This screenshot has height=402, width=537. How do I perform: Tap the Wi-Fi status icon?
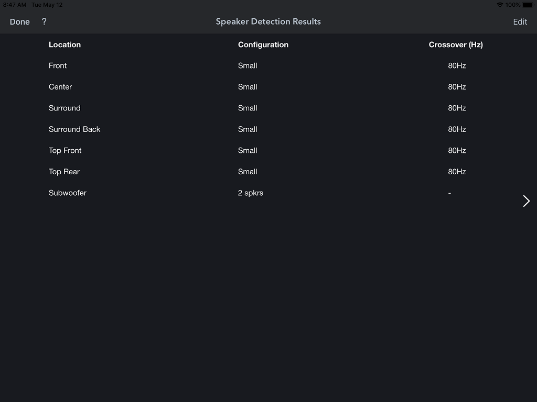500,5
